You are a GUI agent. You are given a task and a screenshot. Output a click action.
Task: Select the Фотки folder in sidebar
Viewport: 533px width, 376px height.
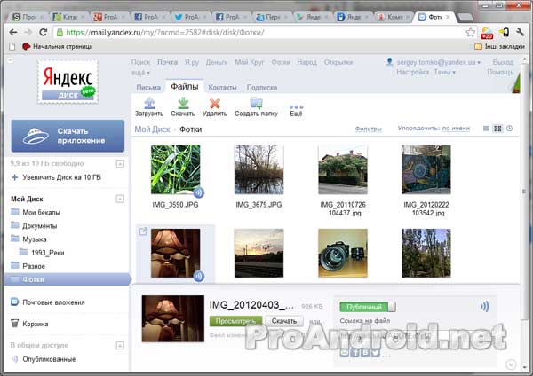[68, 279]
